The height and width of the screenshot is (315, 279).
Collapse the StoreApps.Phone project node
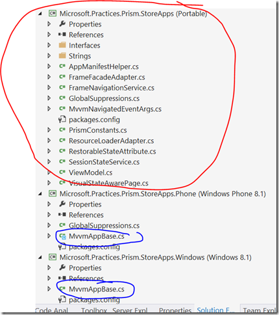click(40, 194)
